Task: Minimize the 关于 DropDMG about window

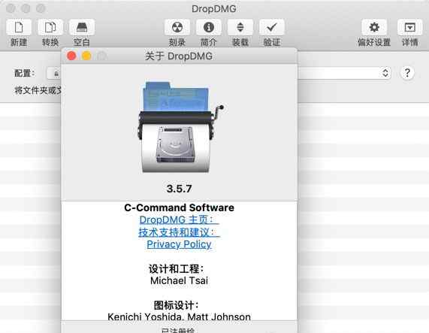Action: pos(86,56)
